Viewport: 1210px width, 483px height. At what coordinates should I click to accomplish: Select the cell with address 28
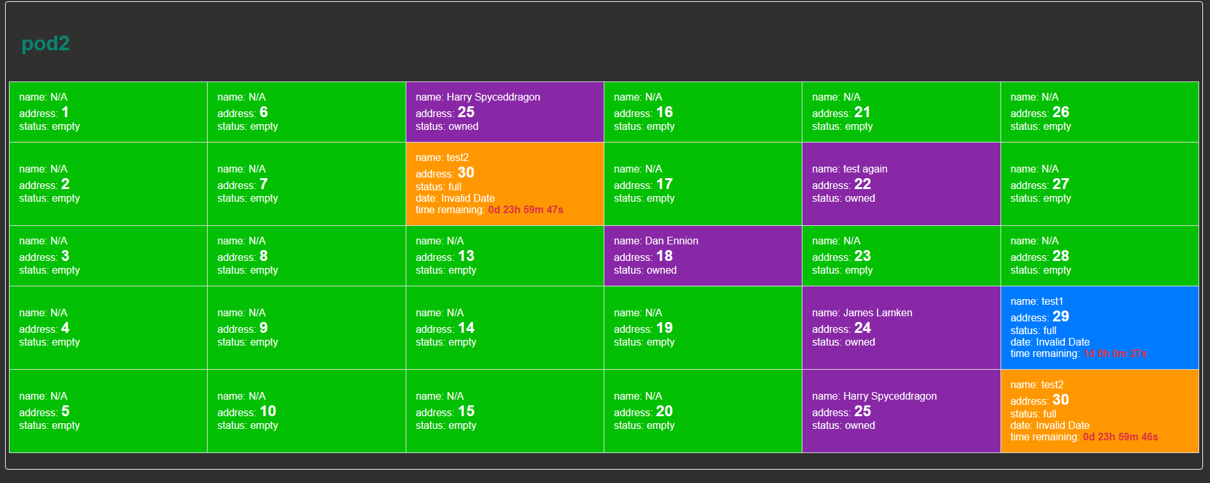[x=1099, y=256]
